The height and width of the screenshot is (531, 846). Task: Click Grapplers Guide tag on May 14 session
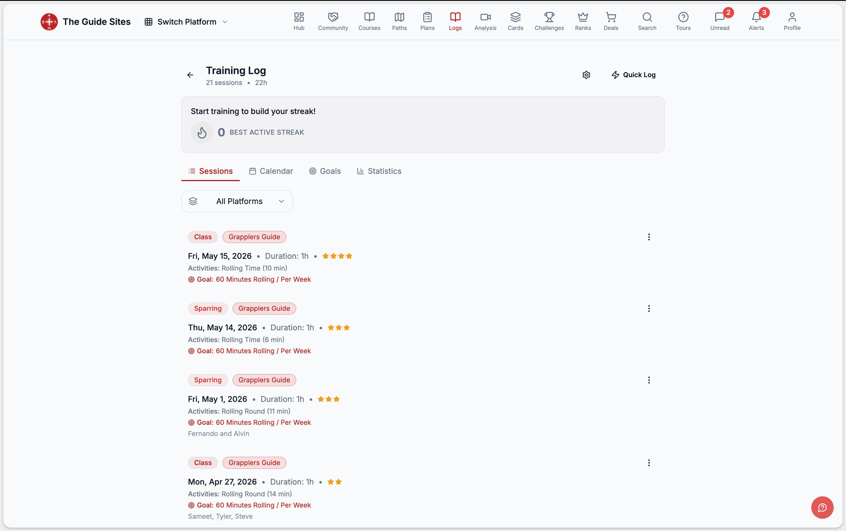click(264, 308)
